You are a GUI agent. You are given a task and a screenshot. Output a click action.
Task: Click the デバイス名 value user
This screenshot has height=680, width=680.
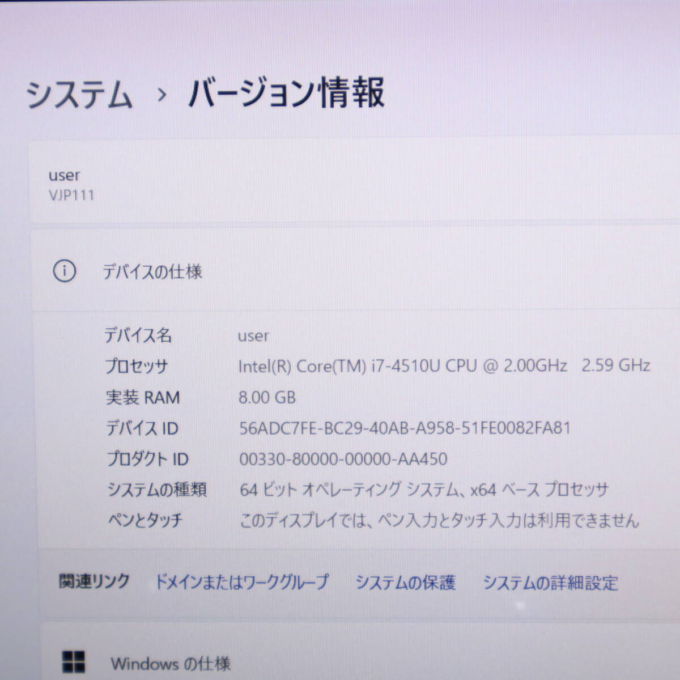(253, 335)
